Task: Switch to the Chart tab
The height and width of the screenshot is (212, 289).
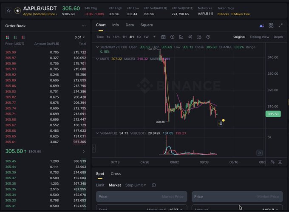Action: (101, 25)
